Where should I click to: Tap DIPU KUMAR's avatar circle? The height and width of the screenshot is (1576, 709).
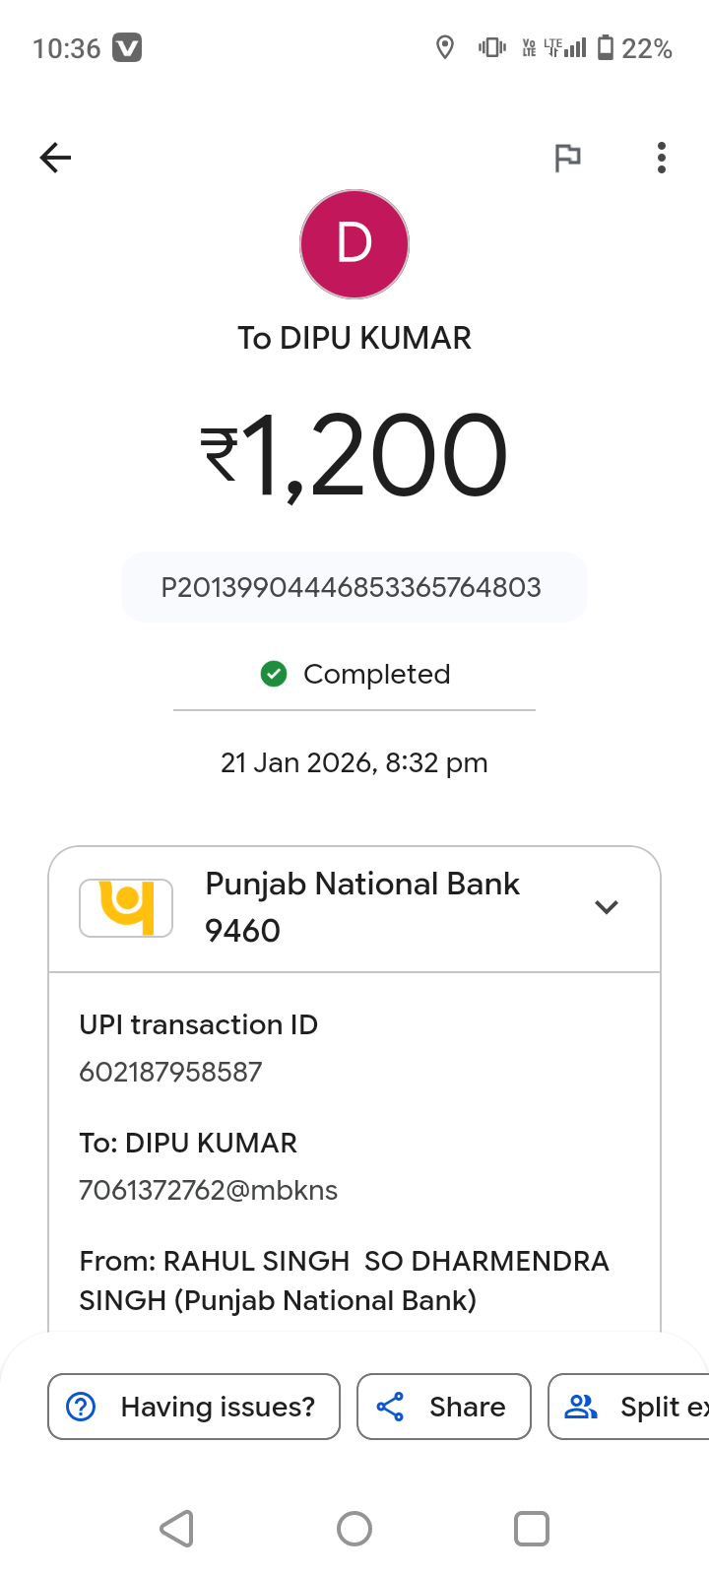[x=354, y=244]
